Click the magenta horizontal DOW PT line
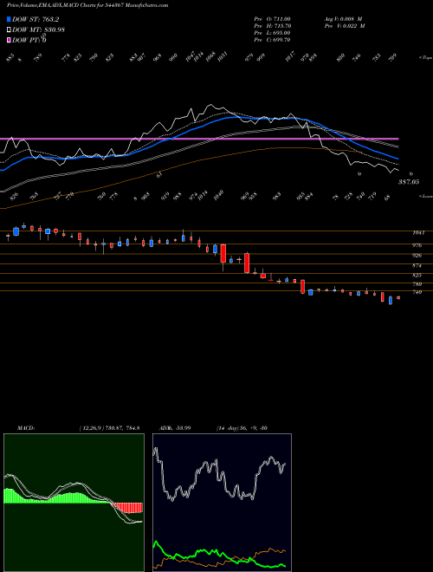Image resolution: width=433 pixels, height=572 pixels. pyautogui.click(x=199, y=139)
